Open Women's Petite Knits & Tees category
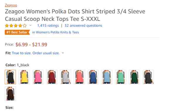 point(55,32)
